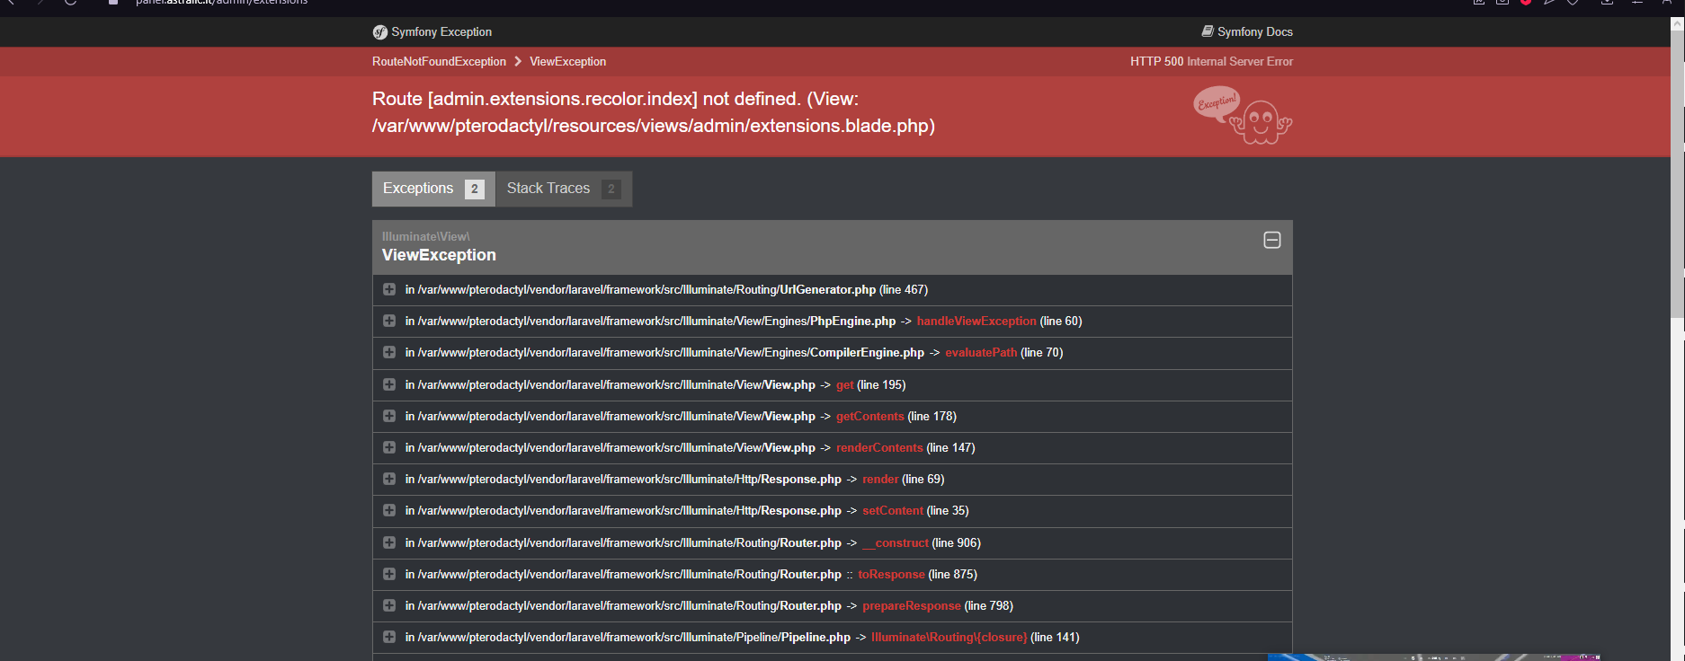This screenshot has width=1685, height=661.
Task: Switch to the Stack Traces tab
Action: click(x=564, y=189)
